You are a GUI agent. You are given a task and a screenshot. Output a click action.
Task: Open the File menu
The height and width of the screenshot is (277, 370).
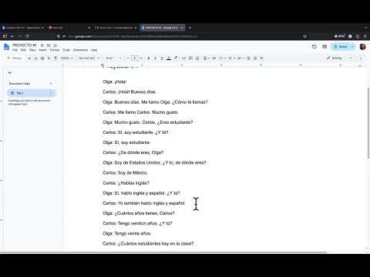15,50
